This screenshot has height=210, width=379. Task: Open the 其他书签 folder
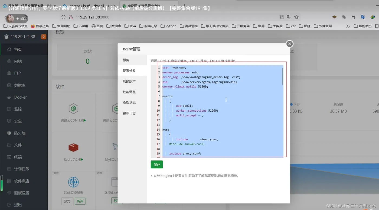(363, 26)
